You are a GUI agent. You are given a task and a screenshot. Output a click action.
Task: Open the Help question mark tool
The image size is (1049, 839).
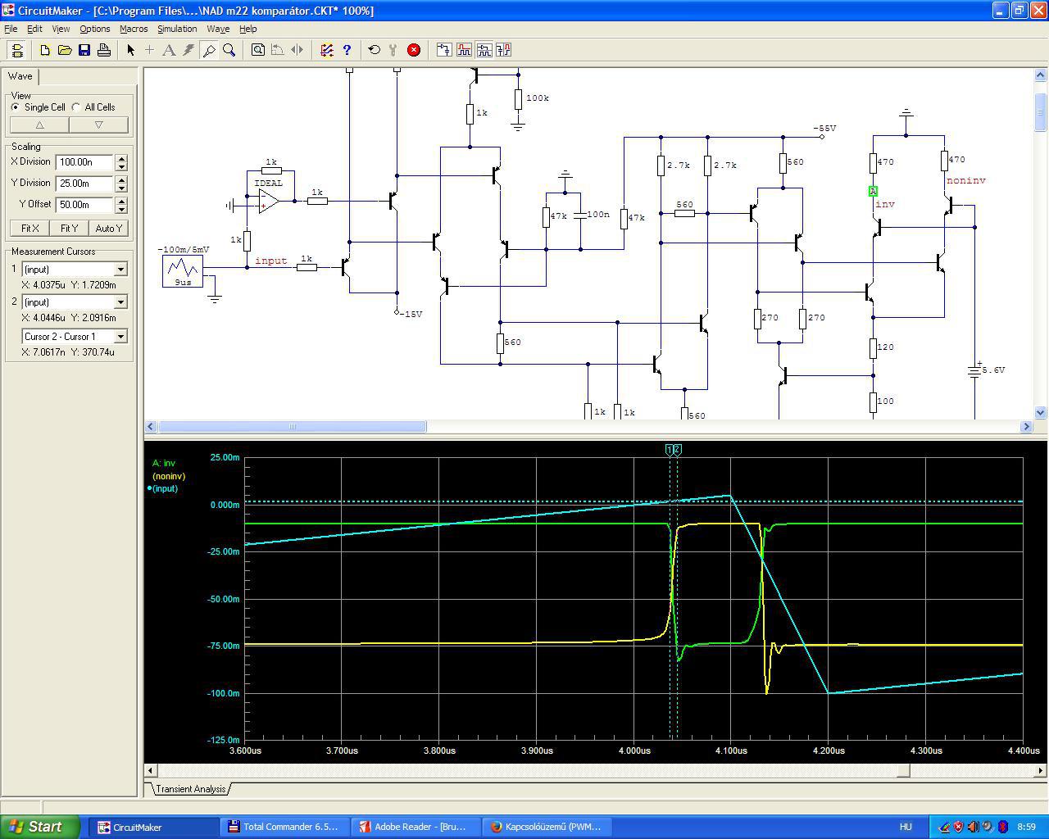point(347,50)
